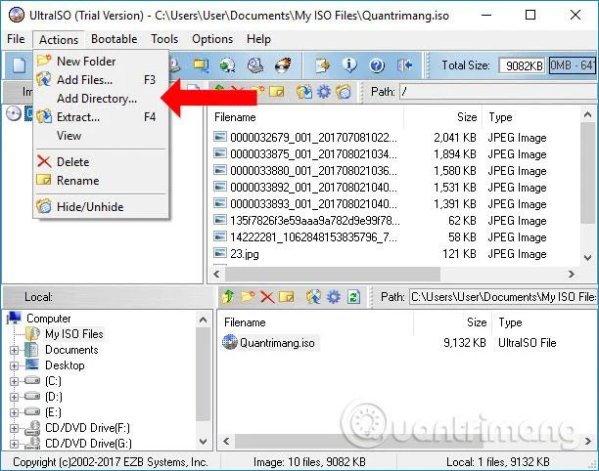Select View in the Actions menu
This screenshot has height=471, width=599.
tap(101, 136)
